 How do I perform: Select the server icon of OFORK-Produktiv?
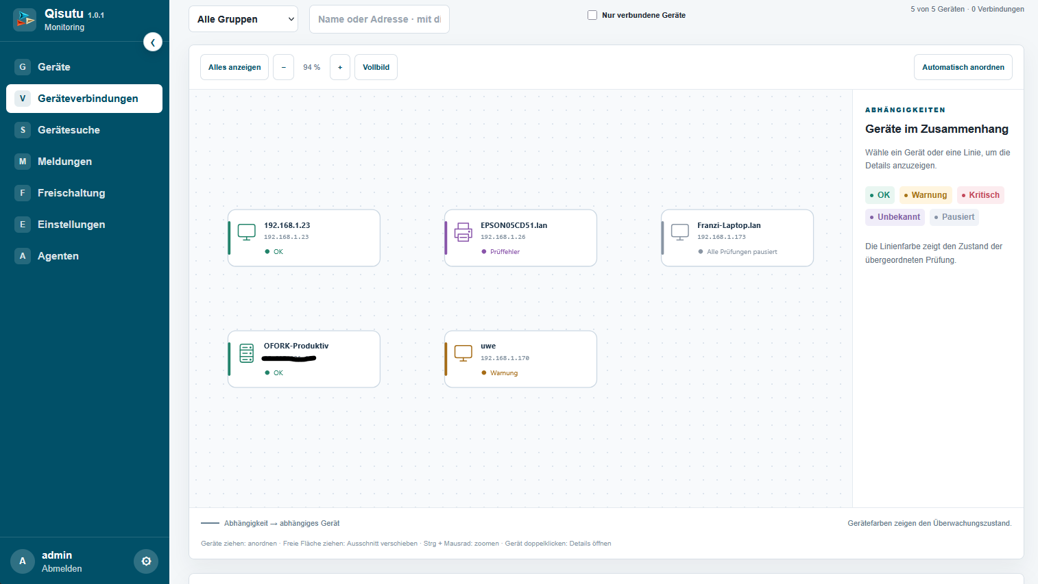point(247,353)
